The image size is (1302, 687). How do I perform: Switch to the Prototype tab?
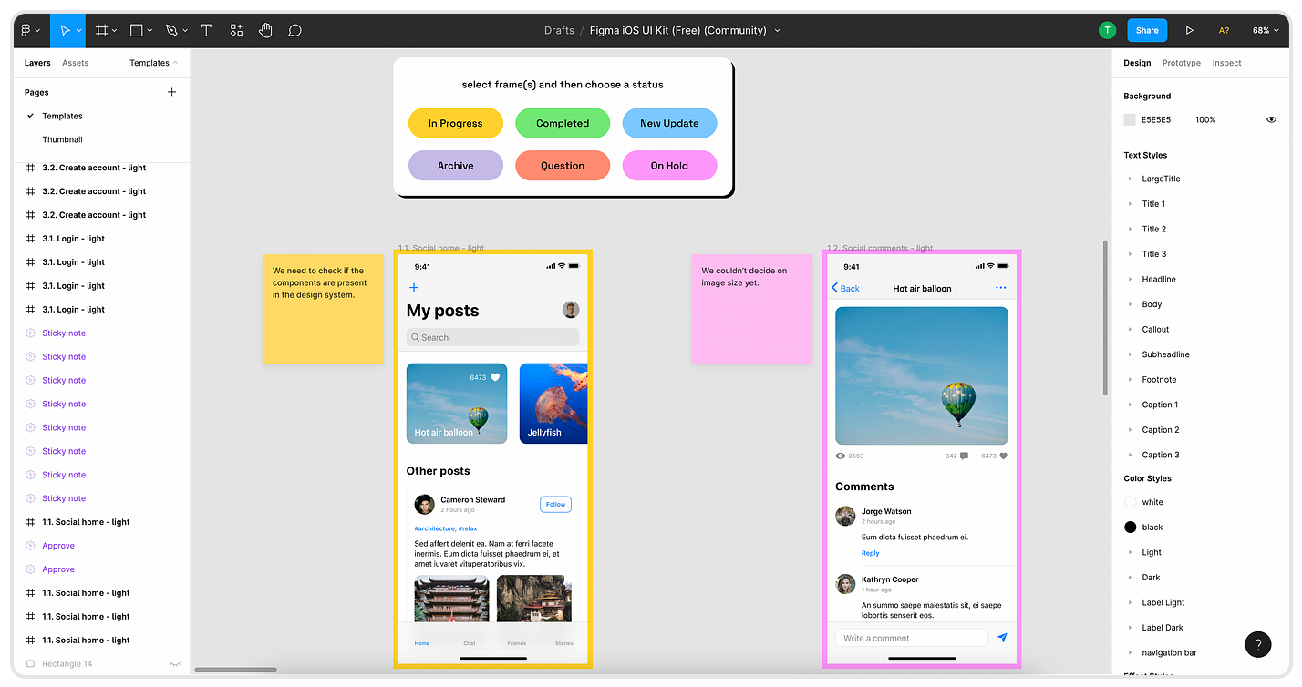(x=1181, y=63)
